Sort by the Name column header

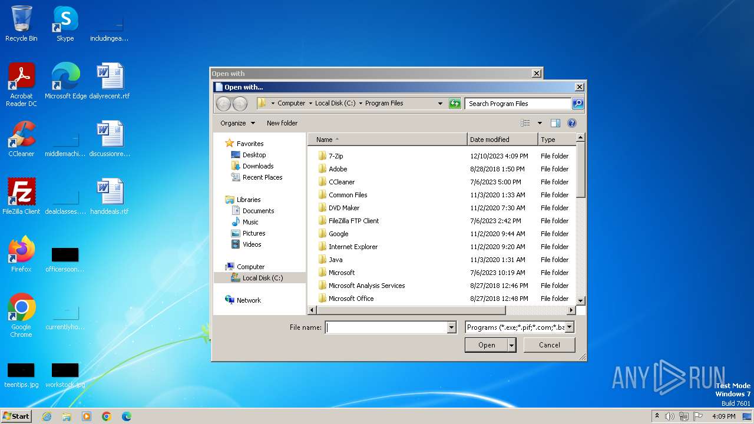pyautogui.click(x=388, y=140)
